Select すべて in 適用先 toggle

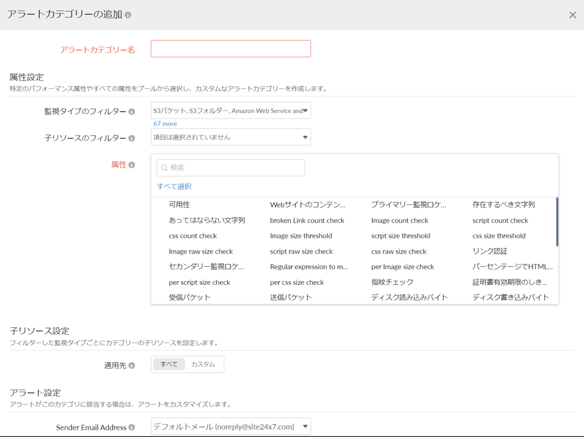click(169, 365)
